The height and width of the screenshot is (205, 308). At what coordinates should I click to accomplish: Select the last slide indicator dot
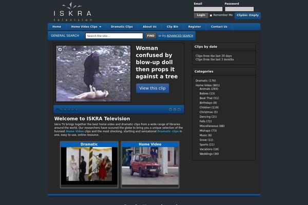click(x=76, y=110)
